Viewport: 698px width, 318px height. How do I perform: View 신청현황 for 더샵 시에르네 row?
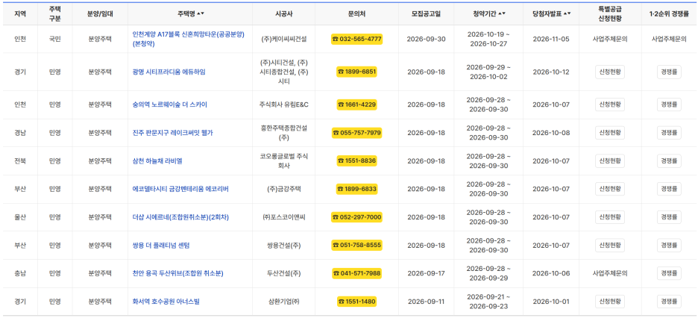point(610,217)
